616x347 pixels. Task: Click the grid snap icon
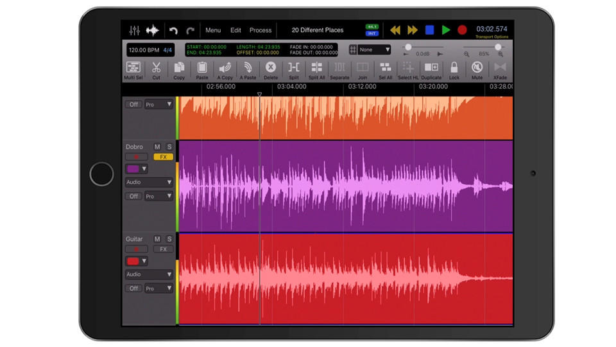(x=353, y=49)
